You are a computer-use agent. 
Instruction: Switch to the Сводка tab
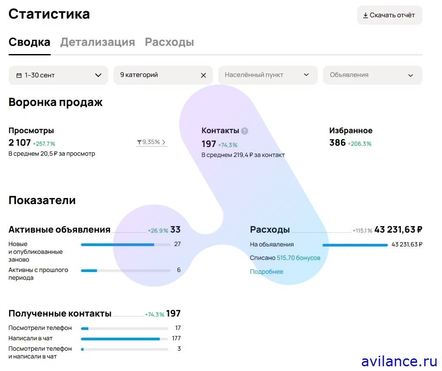point(29,42)
